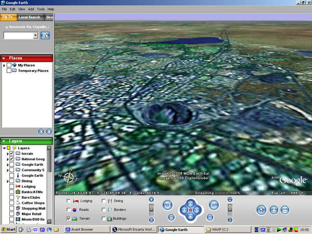Click the Lodging layer tree item
Image resolution: width=312 pixels, height=234 pixels.
29,187
